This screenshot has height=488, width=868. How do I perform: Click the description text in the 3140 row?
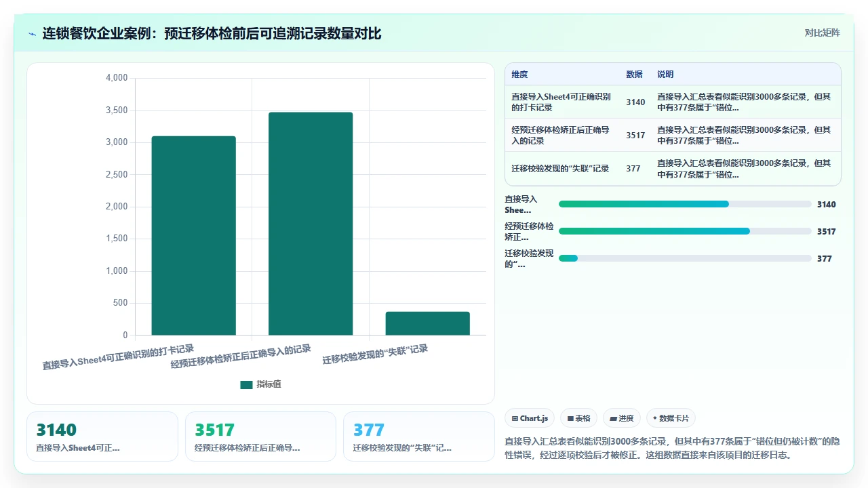tap(744, 102)
